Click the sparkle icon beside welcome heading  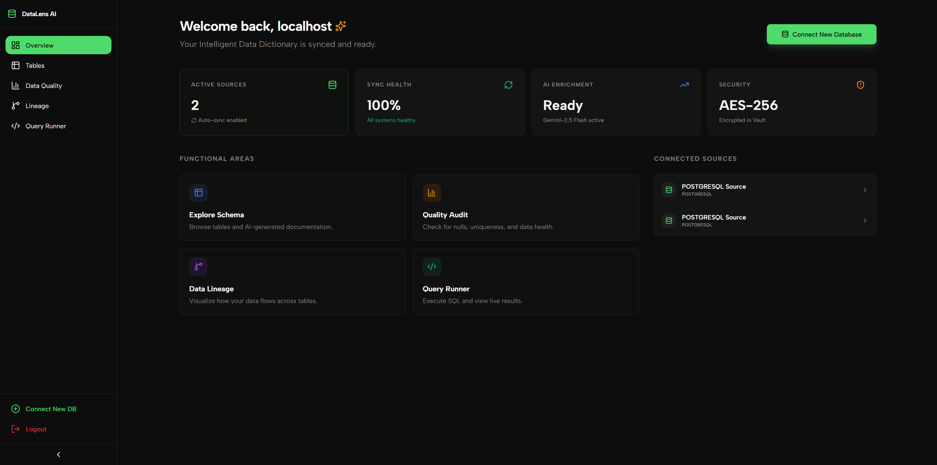(341, 26)
